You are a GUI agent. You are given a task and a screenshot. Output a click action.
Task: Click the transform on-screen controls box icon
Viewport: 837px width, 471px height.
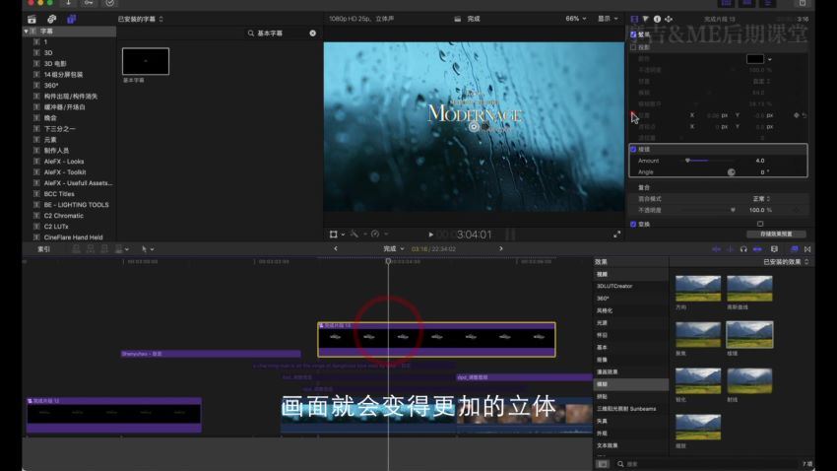point(760,225)
